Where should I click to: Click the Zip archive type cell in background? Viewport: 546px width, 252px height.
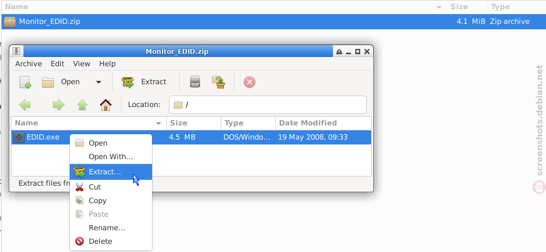(x=509, y=22)
